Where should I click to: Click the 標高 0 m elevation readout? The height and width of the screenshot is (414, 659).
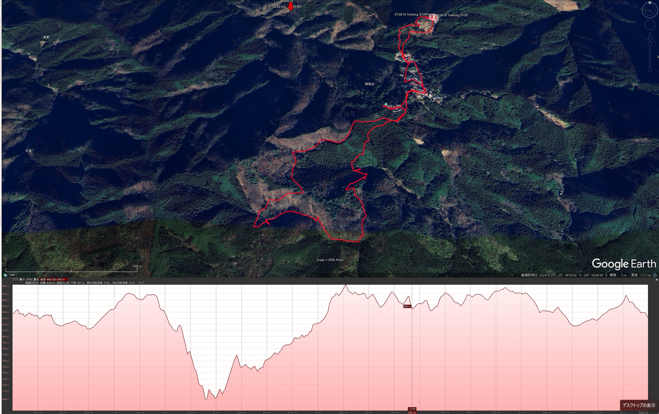(x=618, y=275)
